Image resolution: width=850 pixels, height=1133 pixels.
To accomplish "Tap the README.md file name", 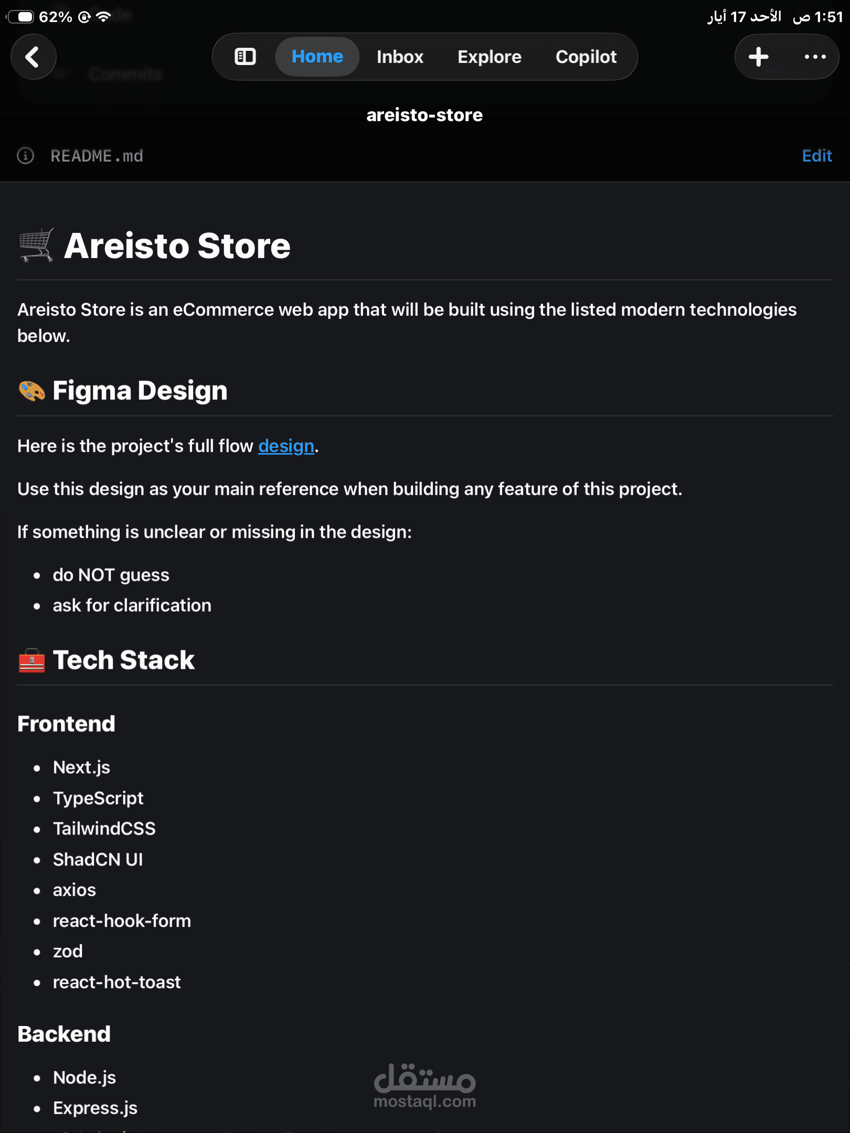I will pyautogui.click(x=97, y=156).
